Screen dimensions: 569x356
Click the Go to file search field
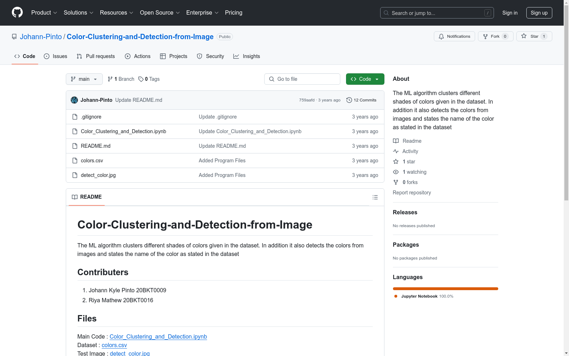(302, 79)
